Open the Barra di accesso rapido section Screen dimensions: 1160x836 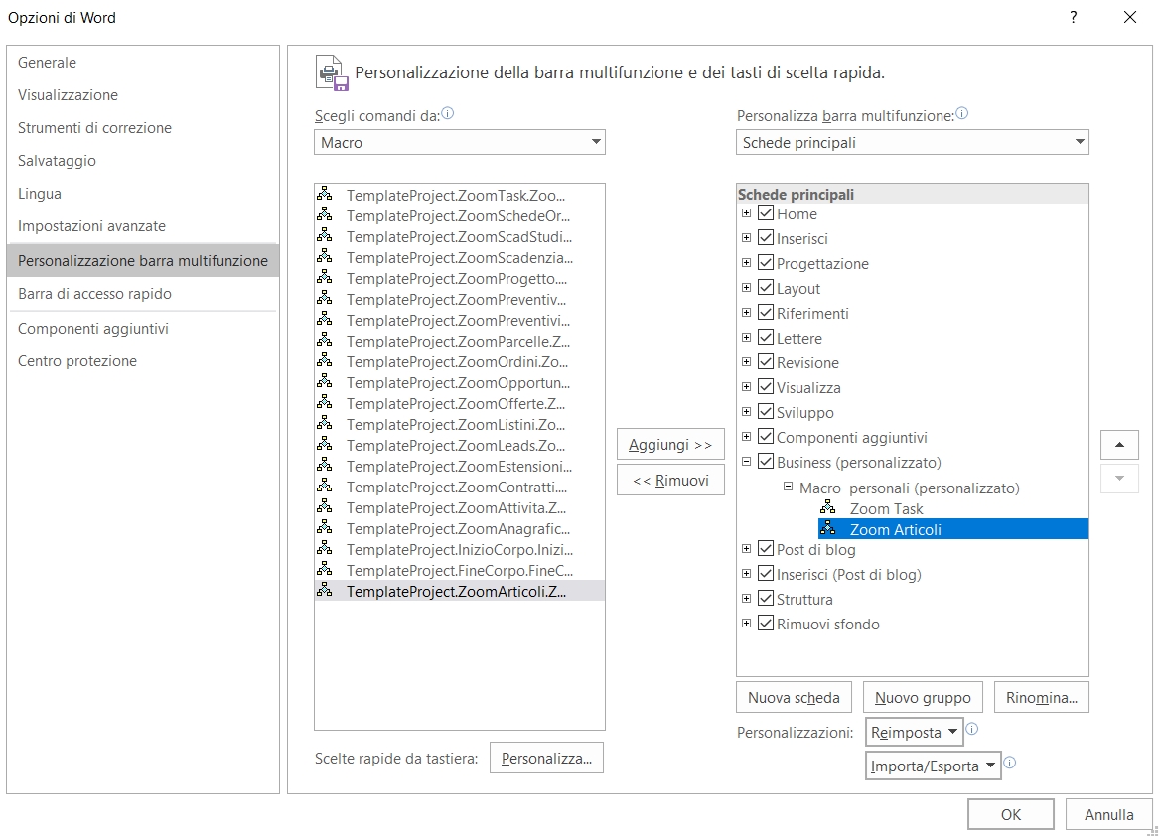94,294
